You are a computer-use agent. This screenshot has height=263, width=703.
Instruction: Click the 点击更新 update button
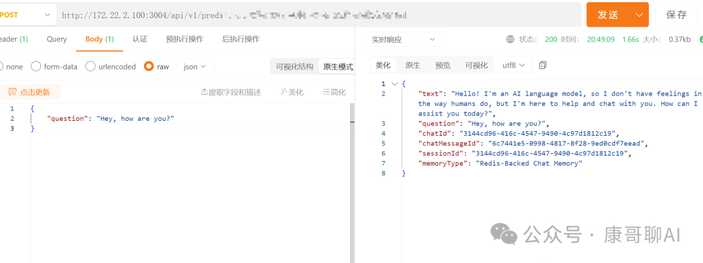click(x=29, y=92)
